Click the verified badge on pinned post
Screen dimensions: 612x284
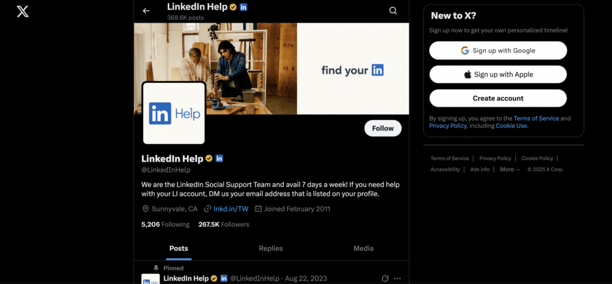coord(214,279)
